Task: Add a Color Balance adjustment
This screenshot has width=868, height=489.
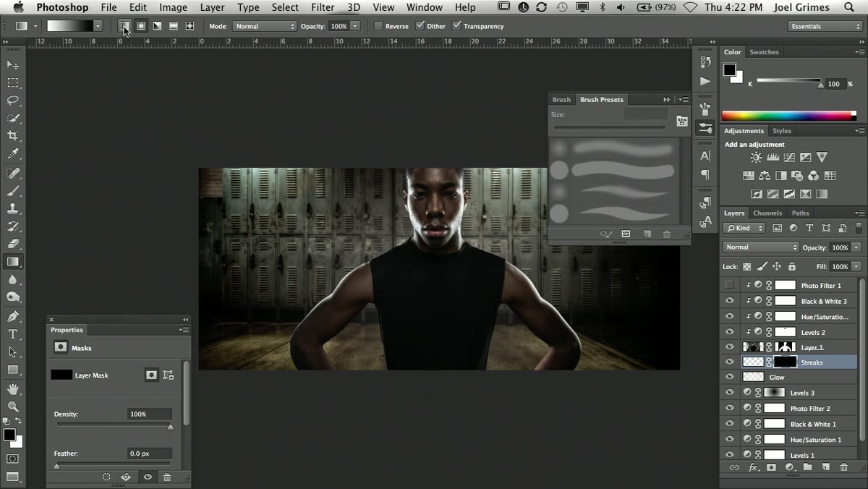Action: click(x=764, y=175)
